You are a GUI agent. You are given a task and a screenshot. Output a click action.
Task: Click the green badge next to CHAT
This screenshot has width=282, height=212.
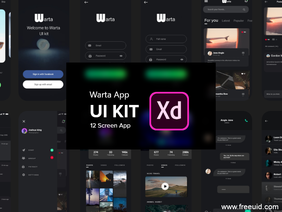52,150
